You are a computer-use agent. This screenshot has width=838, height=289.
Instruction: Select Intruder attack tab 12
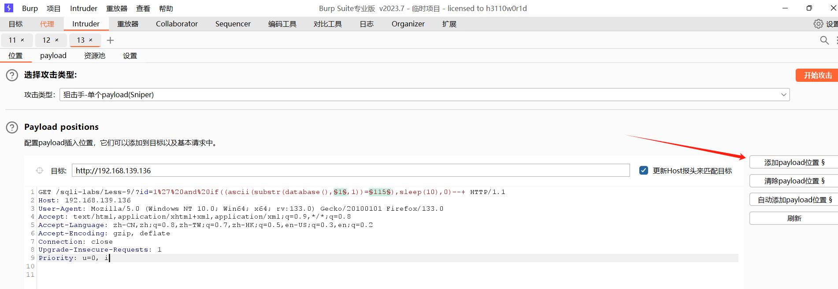[x=46, y=40]
